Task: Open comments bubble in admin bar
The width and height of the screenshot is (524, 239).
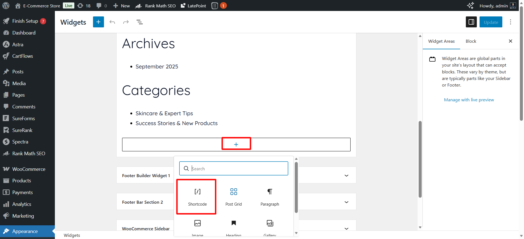Action: pos(102,6)
